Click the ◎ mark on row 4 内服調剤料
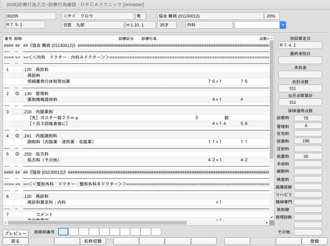Viewport: 330px width, 246px height. tap(17, 136)
